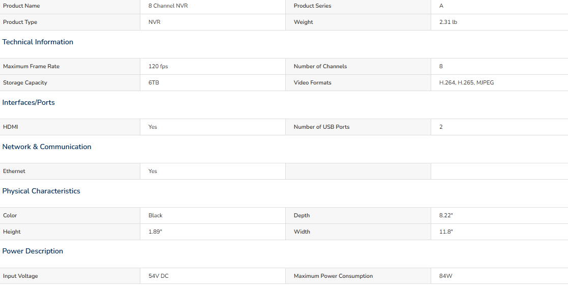Click the Technical Information section heading

pos(38,42)
